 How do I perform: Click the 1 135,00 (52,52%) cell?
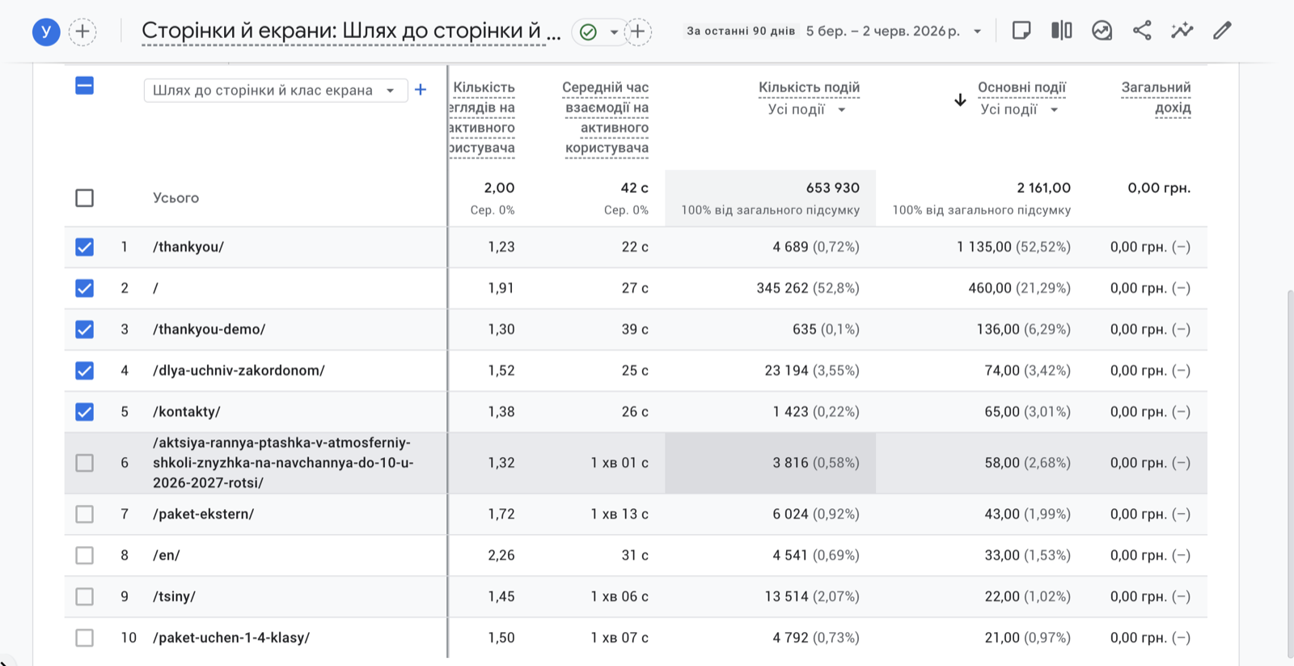tap(1013, 247)
